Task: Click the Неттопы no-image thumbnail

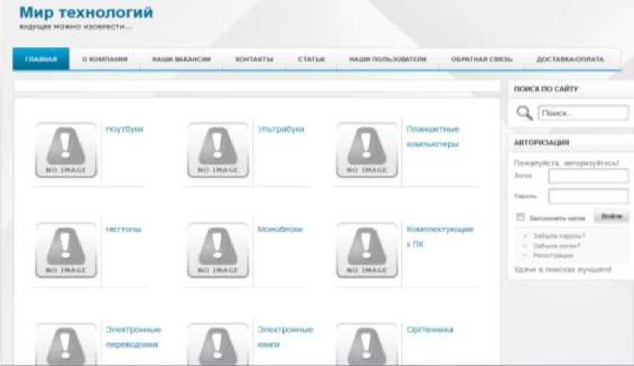Action: pos(66,250)
